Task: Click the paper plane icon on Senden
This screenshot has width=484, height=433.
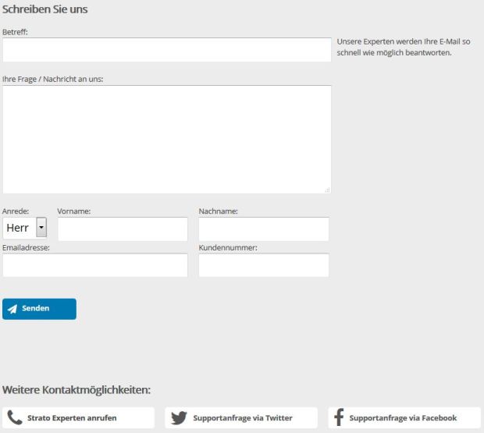Action: tap(12, 309)
